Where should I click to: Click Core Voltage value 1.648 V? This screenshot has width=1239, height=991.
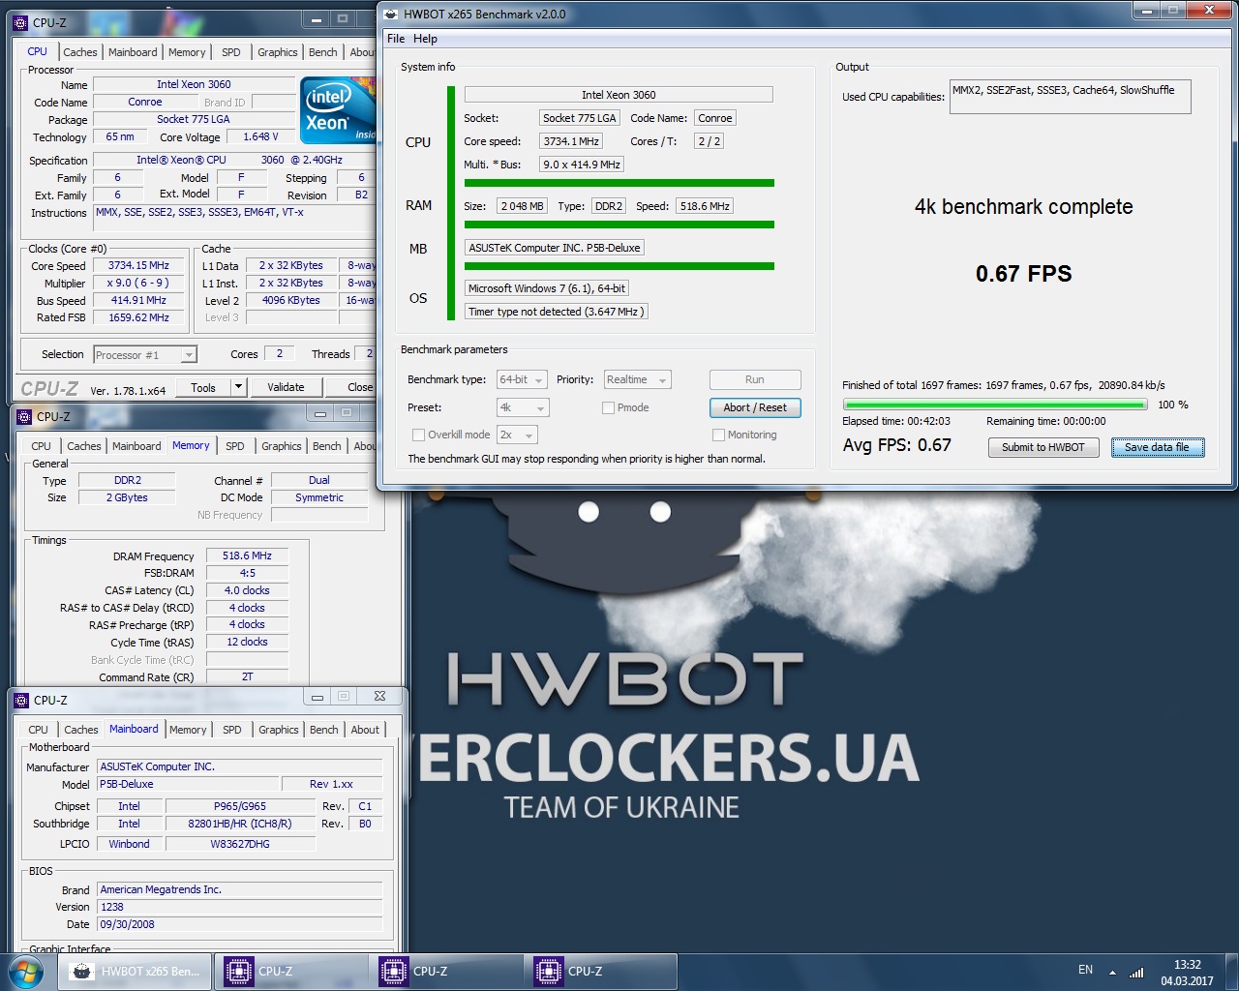tap(260, 136)
